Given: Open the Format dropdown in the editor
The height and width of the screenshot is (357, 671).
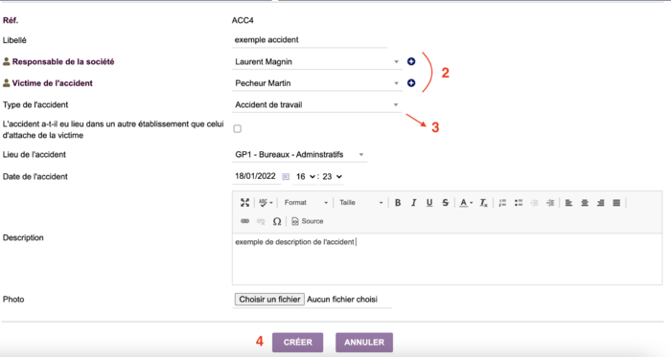Looking at the screenshot, I should (306, 203).
